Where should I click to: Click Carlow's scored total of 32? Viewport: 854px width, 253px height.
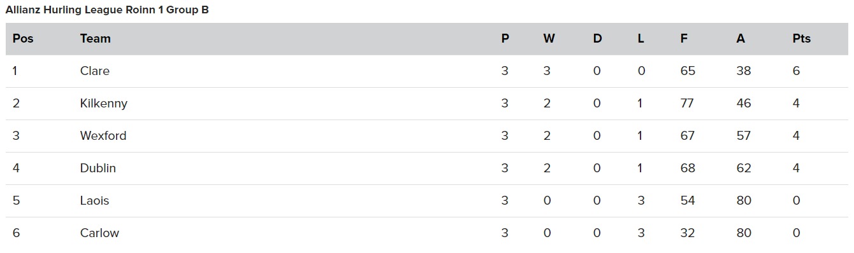[687, 233]
